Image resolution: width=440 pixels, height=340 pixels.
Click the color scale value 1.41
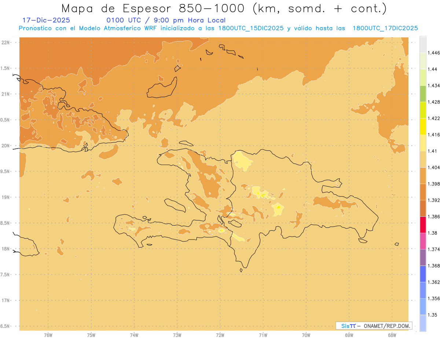(x=433, y=151)
